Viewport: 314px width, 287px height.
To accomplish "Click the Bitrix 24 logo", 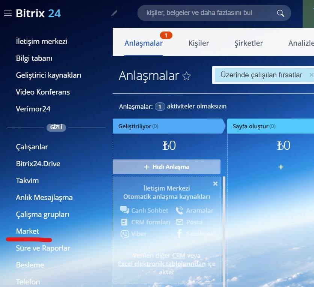I will (38, 14).
